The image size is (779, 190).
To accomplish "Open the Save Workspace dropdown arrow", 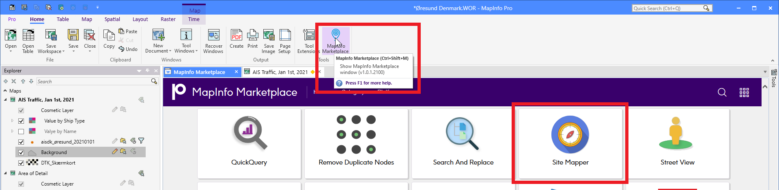I will point(63,51).
